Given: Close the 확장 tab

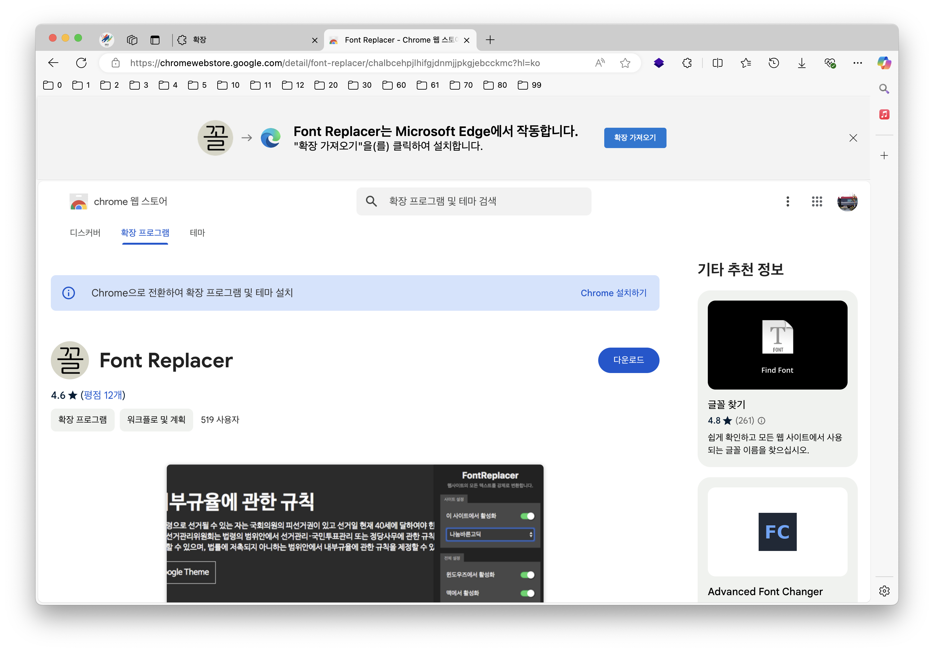Looking at the screenshot, I should tap(315, 40).
